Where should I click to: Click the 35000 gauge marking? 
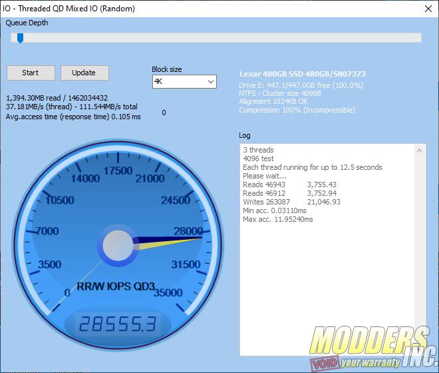pos(168,293)
